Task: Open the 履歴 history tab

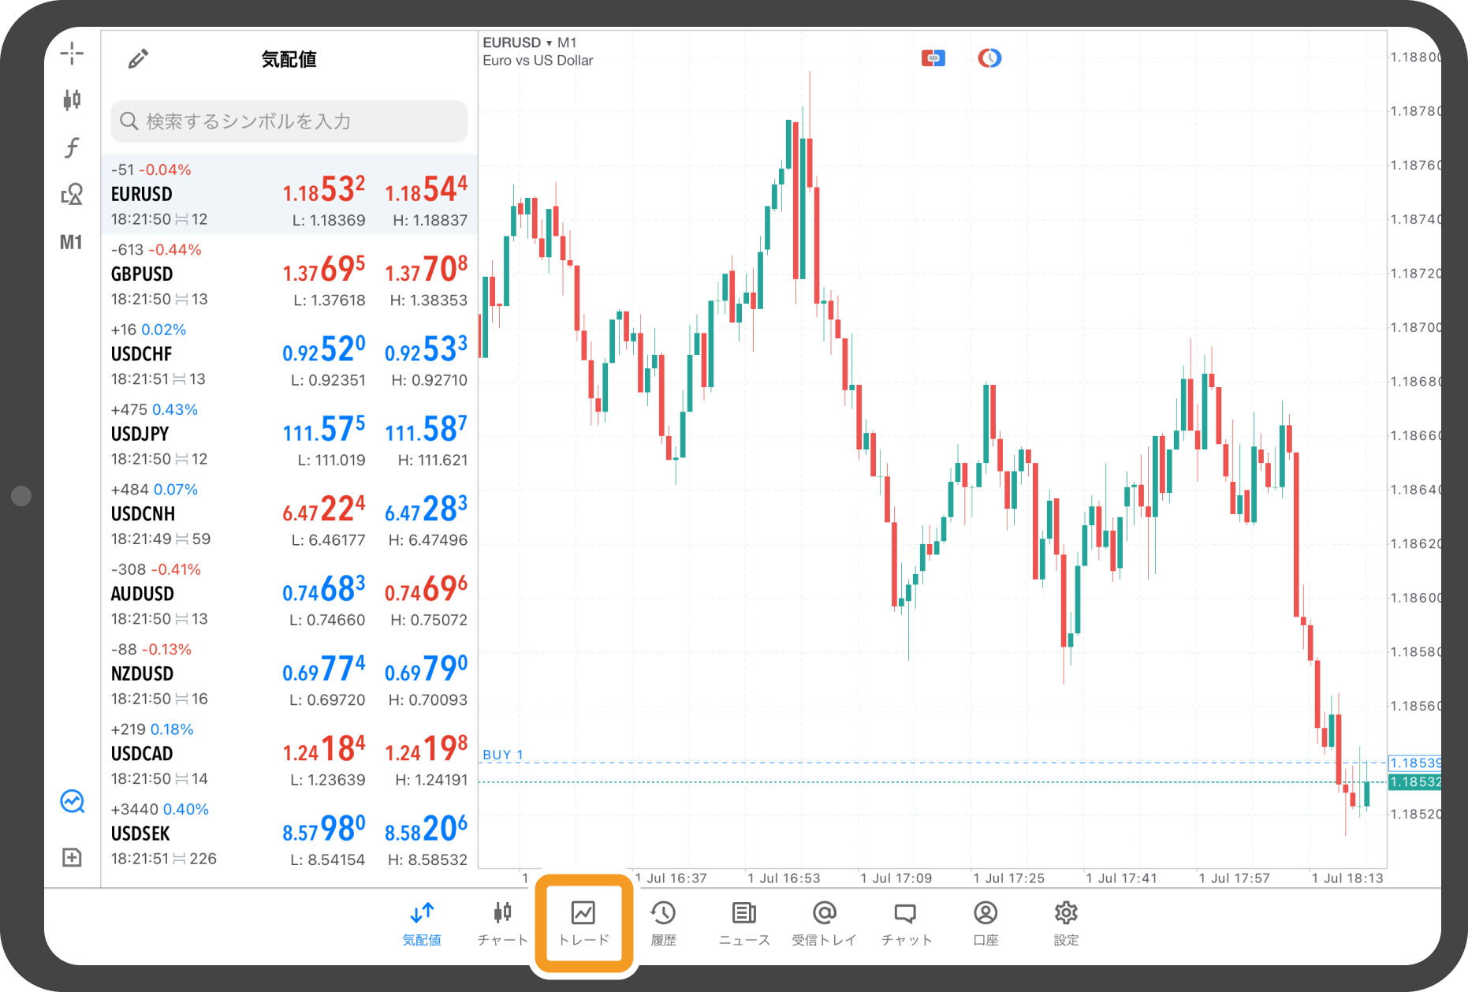Action: pyautogui.click(x=663, y=923)
